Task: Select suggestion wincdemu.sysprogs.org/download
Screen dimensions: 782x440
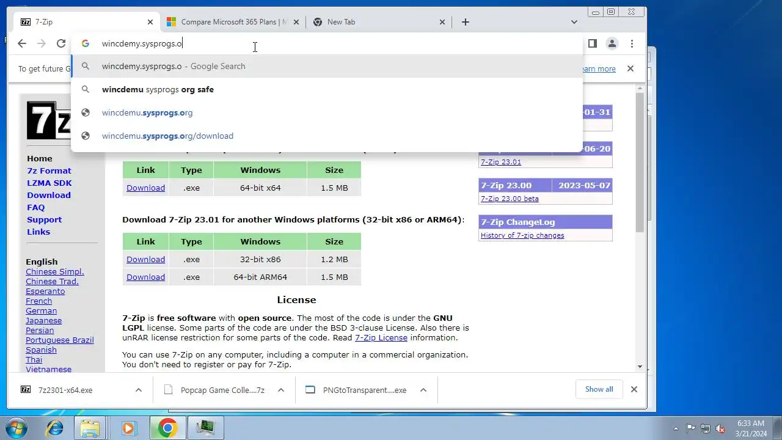Action: point(327,136)
